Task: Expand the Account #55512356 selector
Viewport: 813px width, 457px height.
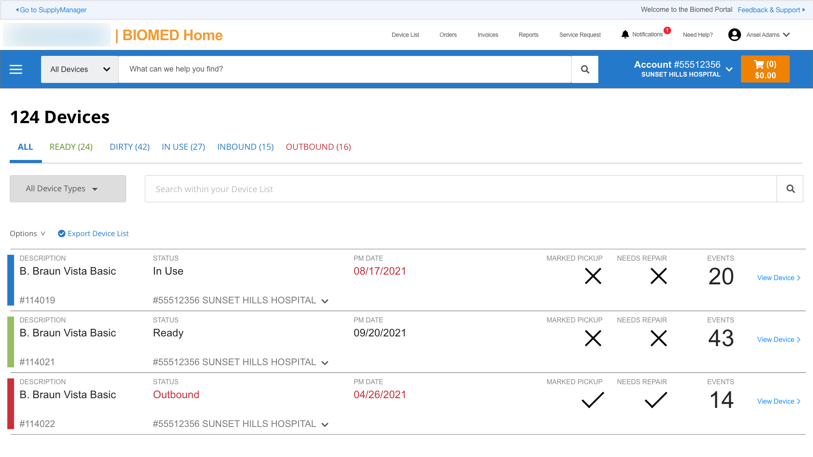Action: tap(729, 69)
